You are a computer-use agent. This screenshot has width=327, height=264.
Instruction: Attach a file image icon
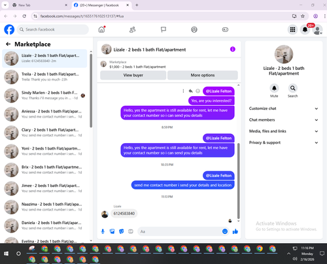(112, 231)
